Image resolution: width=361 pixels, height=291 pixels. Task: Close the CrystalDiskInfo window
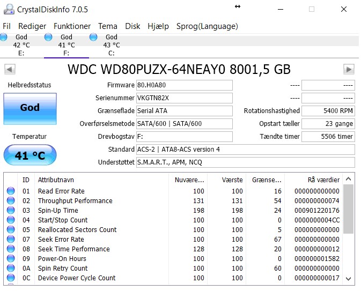pyautogui.click(x=344, y=10)
